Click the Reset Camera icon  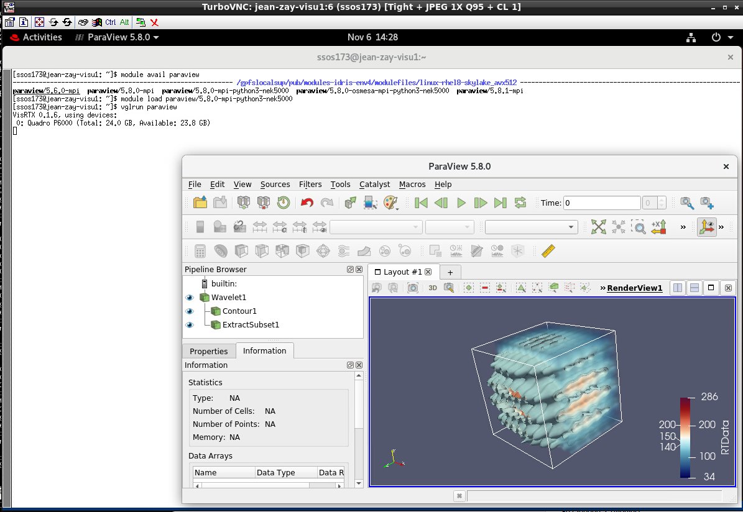(598, 227)
